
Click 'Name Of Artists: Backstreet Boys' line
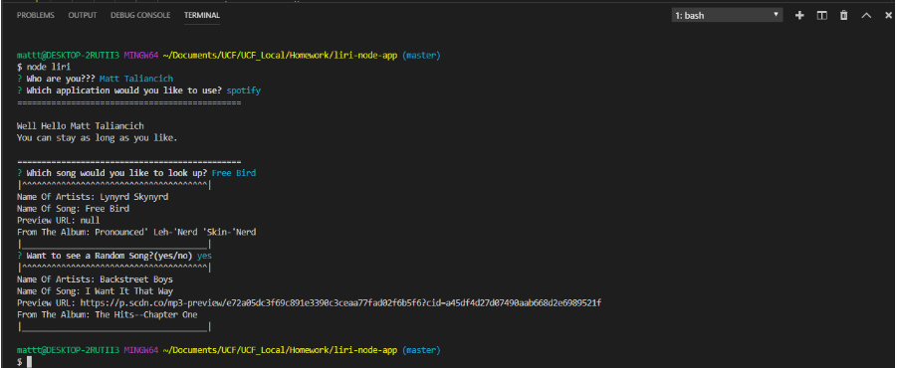click(x=95, y=279)
